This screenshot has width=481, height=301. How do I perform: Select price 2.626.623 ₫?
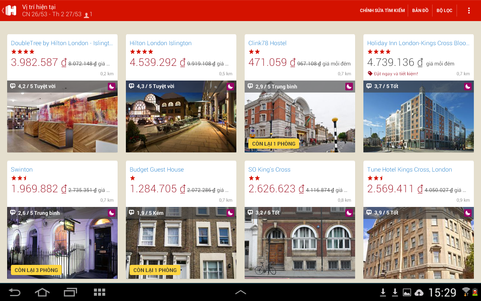[x=276, y=189]
